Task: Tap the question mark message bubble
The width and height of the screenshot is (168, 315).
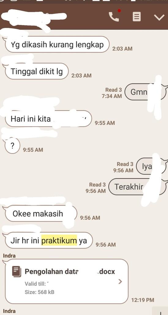Action: tap(12, 146)
